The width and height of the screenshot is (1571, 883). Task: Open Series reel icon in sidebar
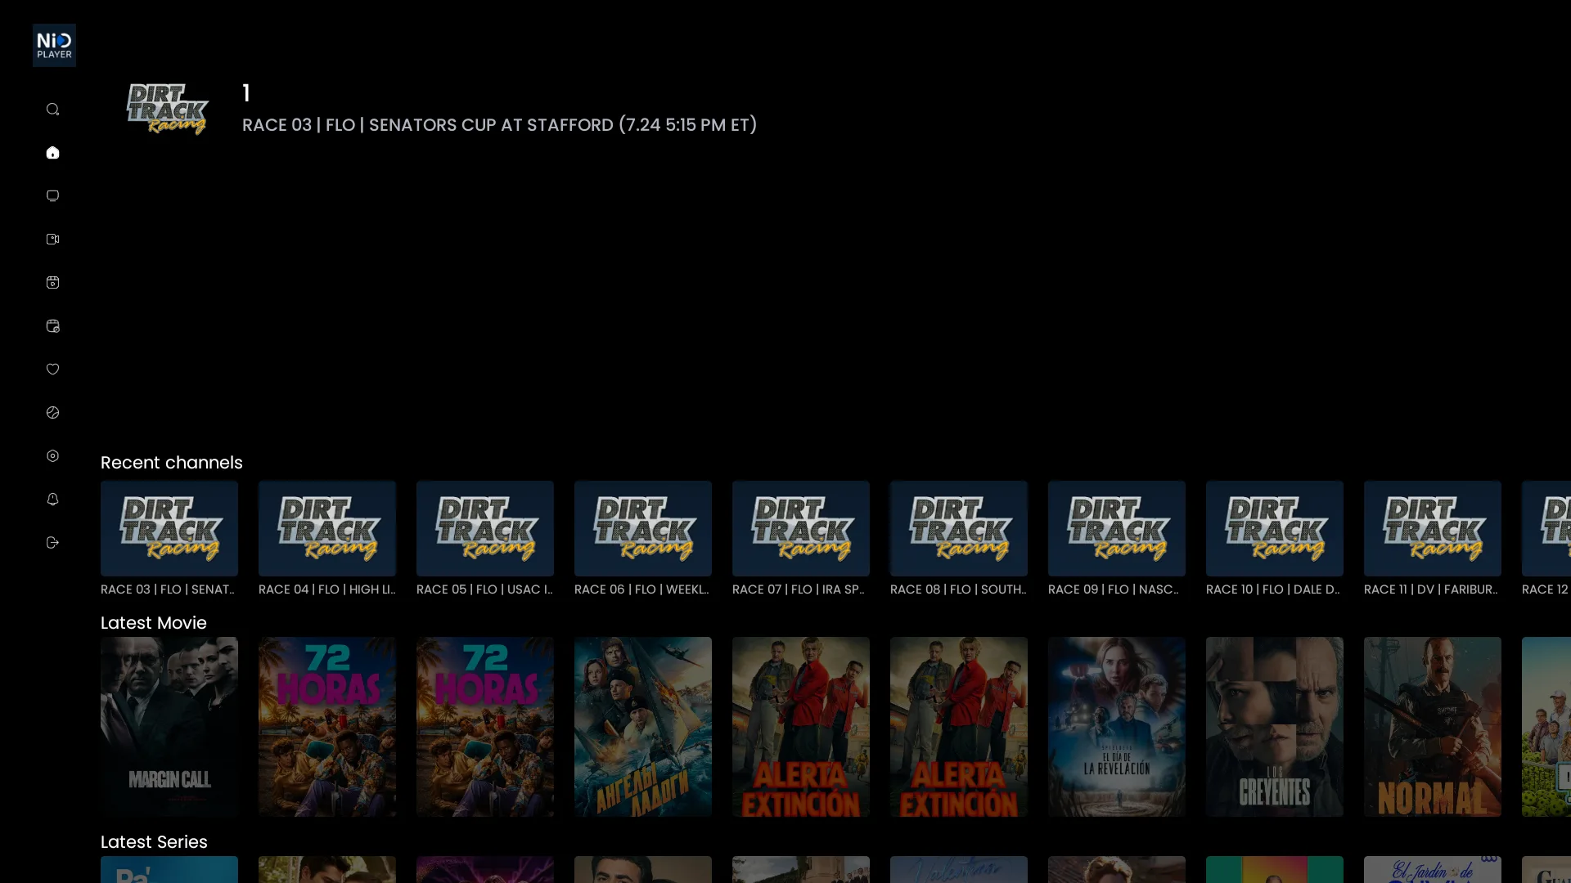point(52,283)
